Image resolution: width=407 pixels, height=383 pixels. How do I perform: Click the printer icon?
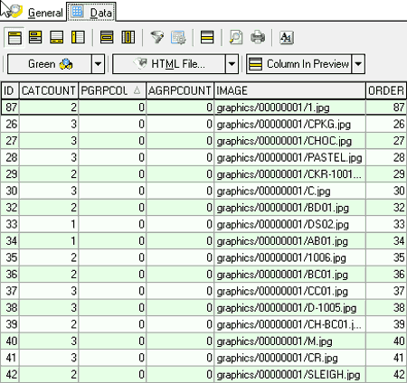coord(258,38)
